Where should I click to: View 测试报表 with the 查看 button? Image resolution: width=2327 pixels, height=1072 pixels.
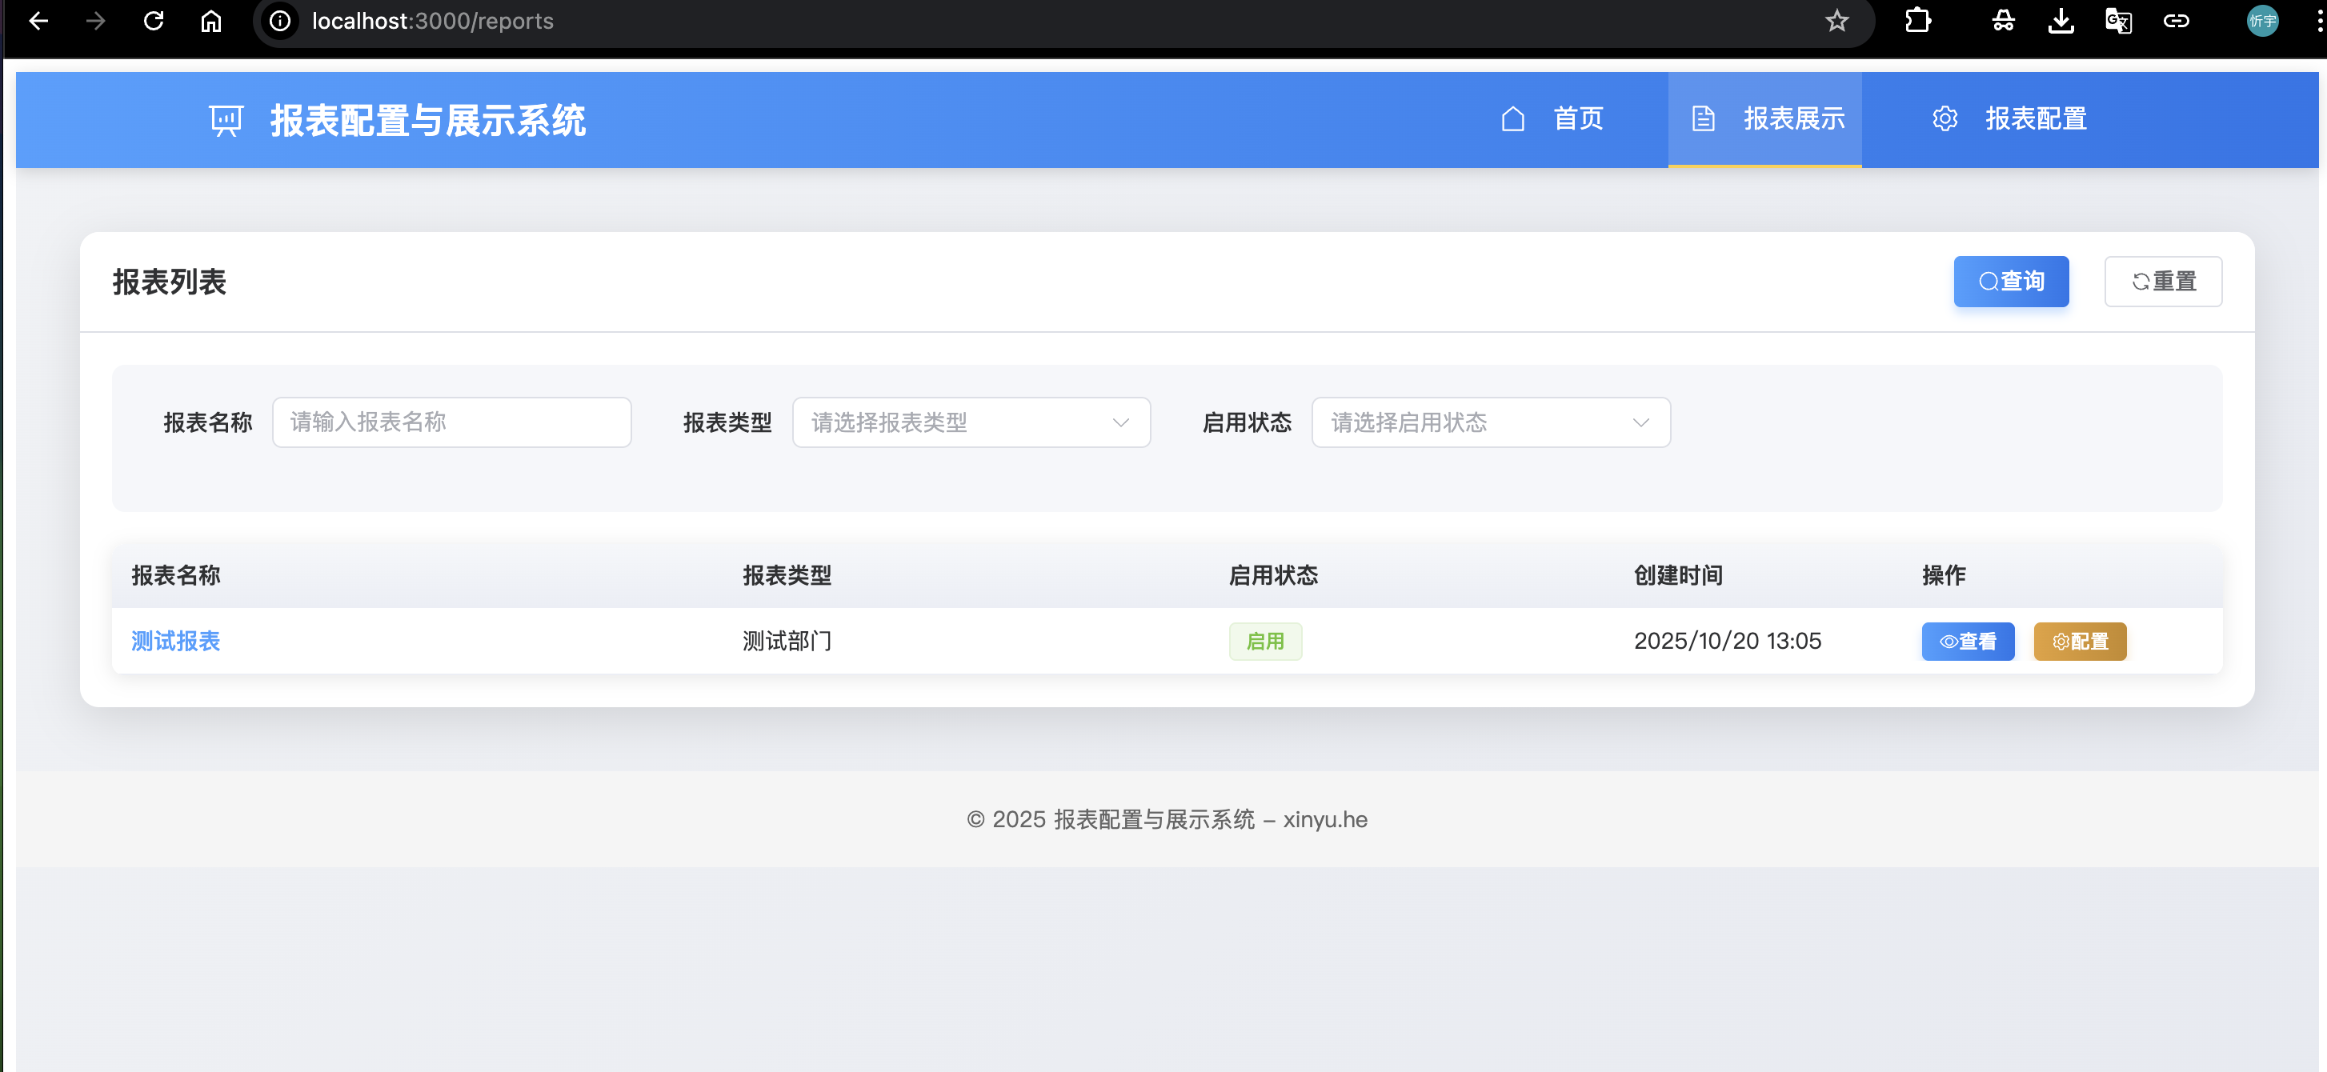(1968, 642)
